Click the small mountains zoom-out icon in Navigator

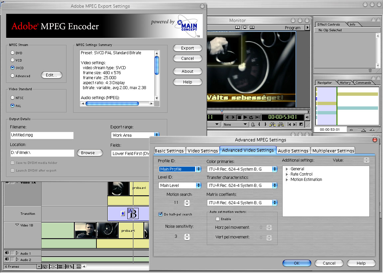351,130
